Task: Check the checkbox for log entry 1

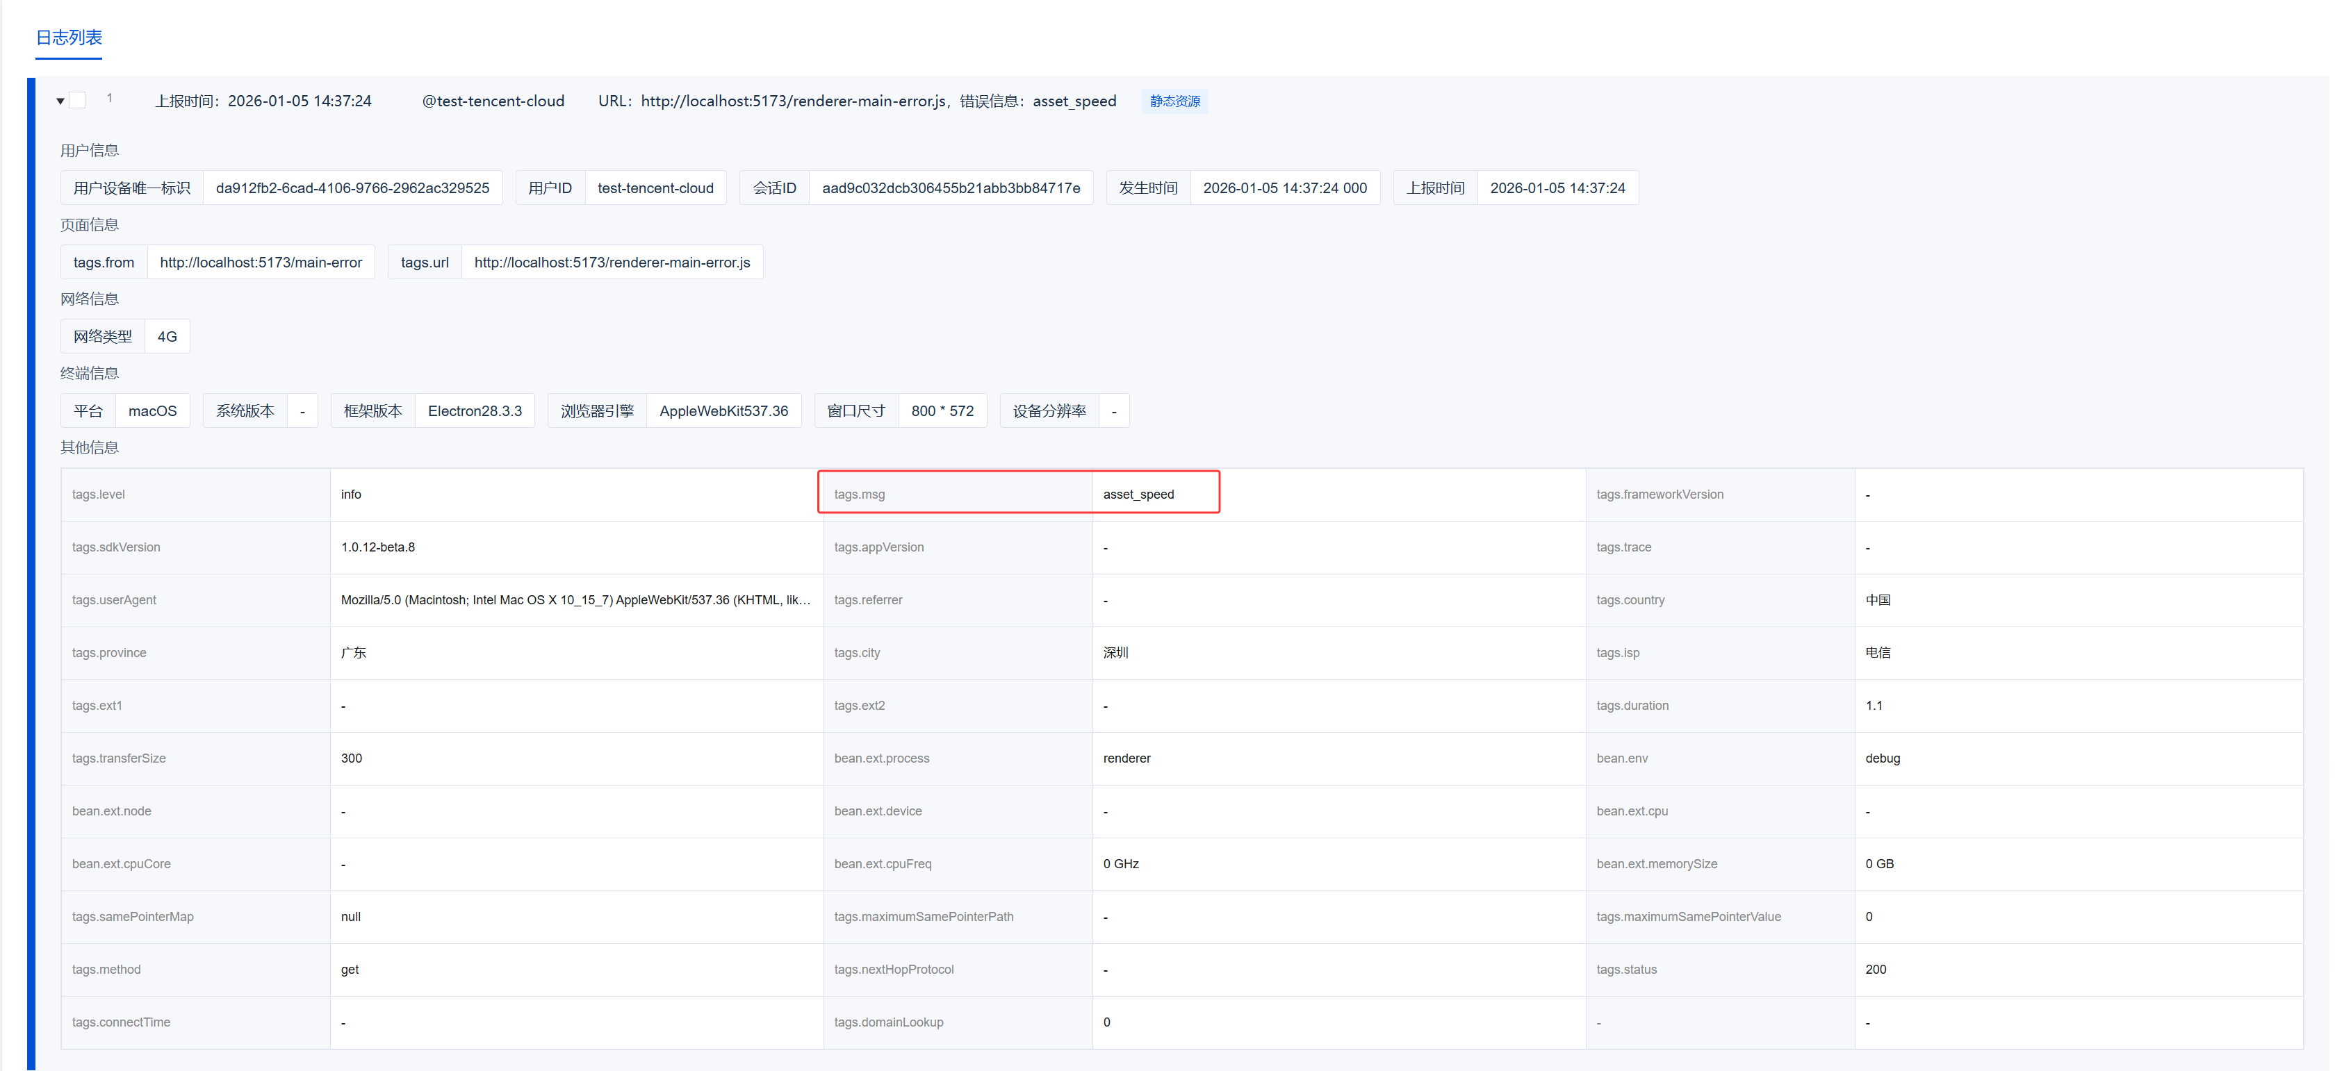Action: (78, 101)
